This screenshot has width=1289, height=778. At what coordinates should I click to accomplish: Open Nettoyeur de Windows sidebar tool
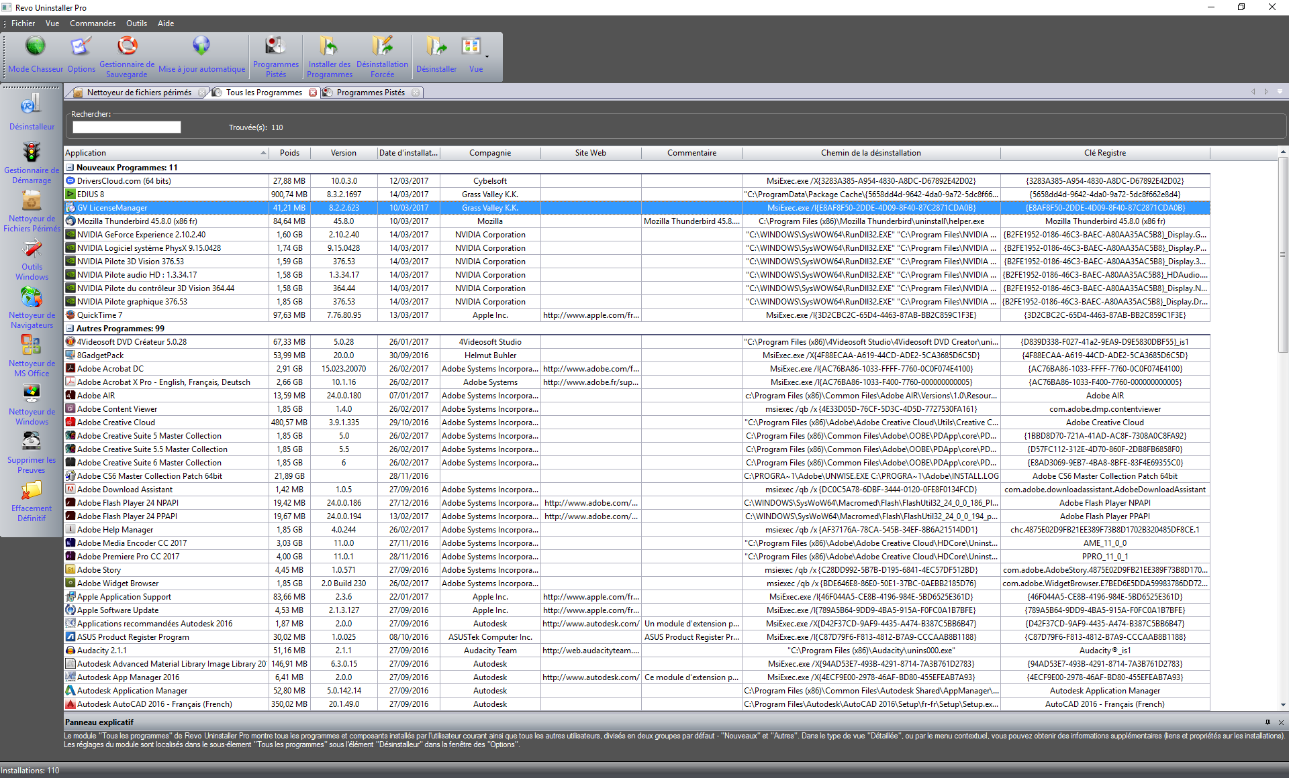32,404
